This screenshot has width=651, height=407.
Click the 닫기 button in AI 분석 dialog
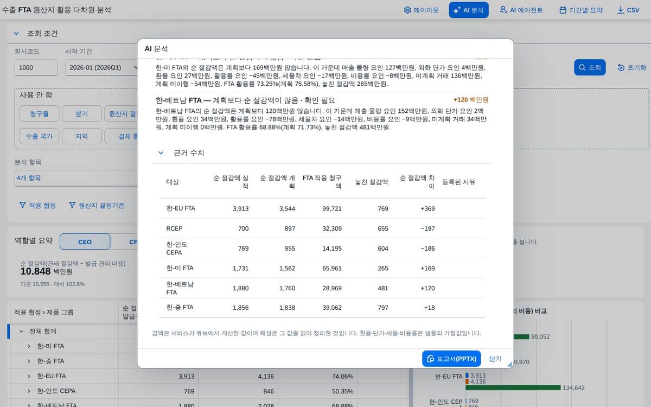495,359
